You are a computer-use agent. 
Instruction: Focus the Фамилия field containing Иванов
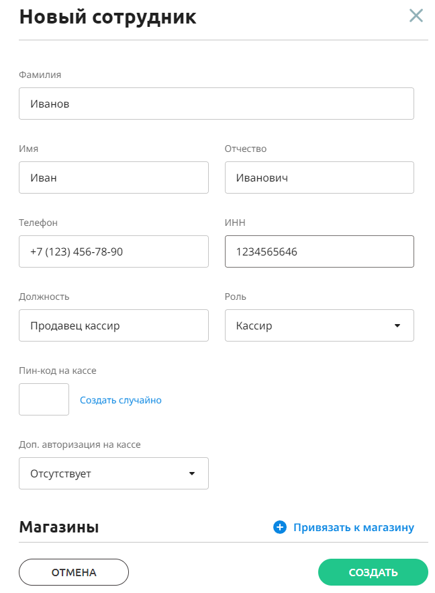[216, 104]
